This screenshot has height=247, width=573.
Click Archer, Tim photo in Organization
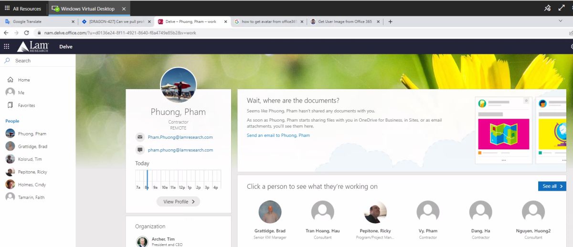(x=142, y=241)
